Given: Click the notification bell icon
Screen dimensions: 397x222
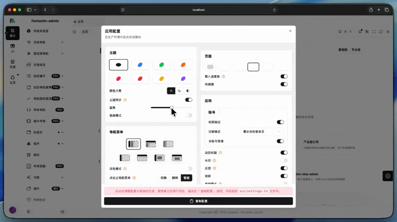Looking at the screenshot, I should click(x=360, y=31).
